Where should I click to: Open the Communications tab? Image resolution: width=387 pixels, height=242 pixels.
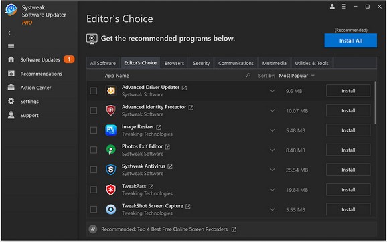pyautogui.click(x=236, y=63)
